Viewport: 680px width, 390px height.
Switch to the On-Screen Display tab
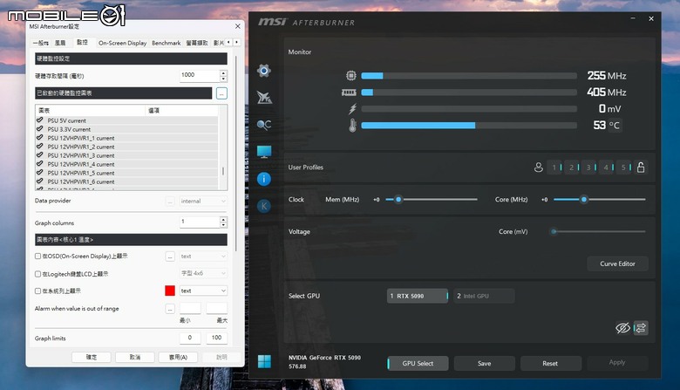122,43
